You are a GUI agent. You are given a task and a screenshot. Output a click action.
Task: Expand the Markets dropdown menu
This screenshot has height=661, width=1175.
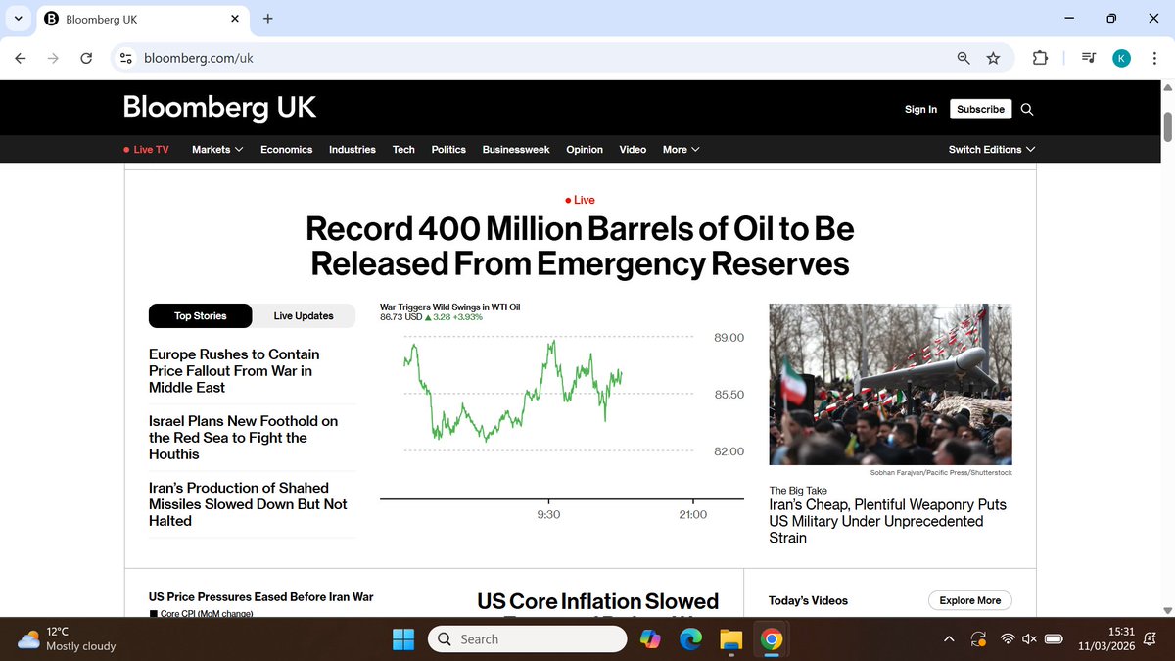point(217,150)
